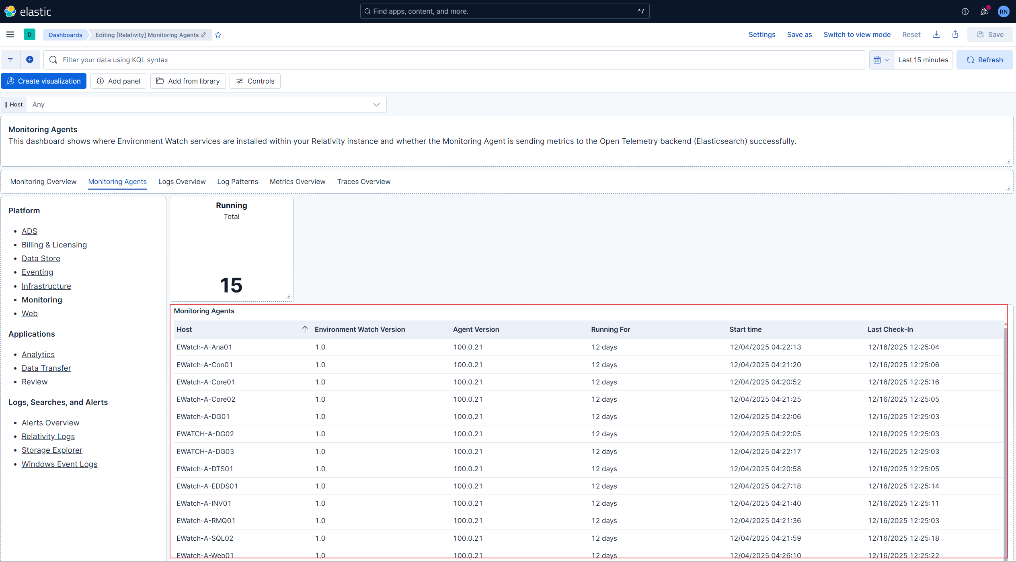Click the Dashboards breadcrumb
Viewport: 1016px width, 562px height.
coord(66,35)
